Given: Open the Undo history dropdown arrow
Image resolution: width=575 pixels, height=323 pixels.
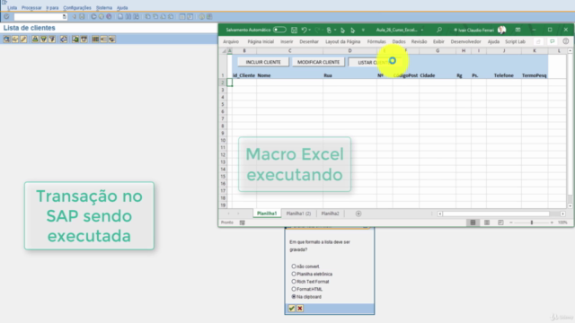Looking at the screenshot, I should tap(310, 30).
